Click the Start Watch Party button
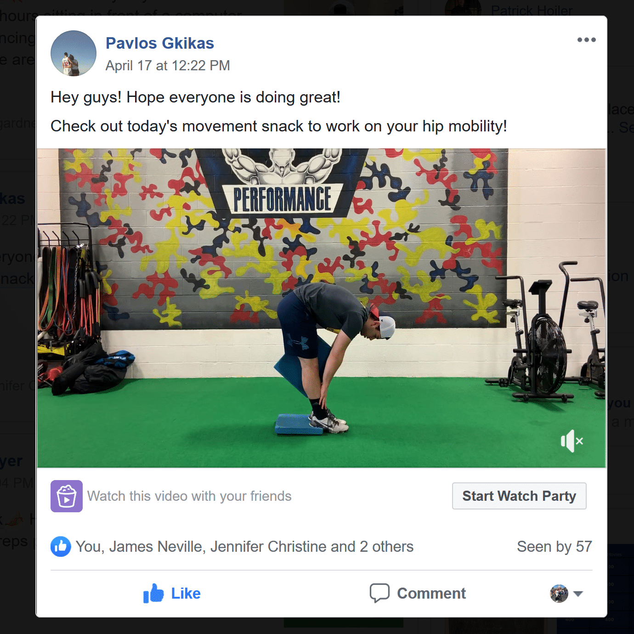 pyautogui.click(x=519, y=496)
